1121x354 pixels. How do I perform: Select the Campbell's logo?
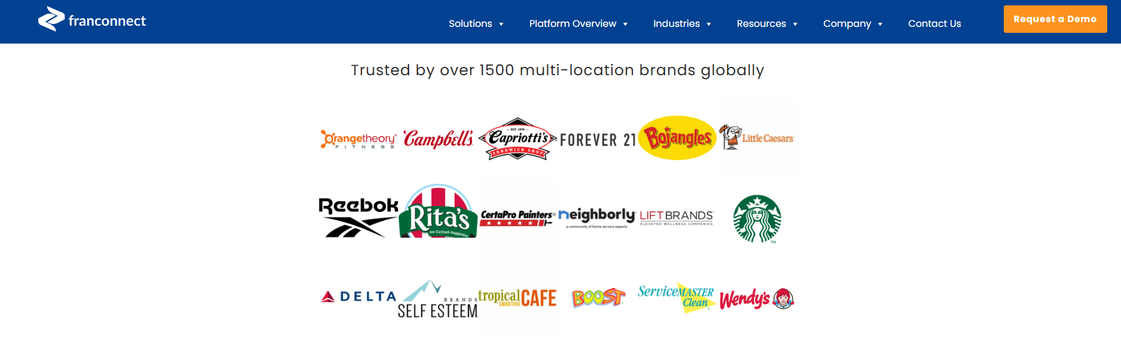[438, 138]
